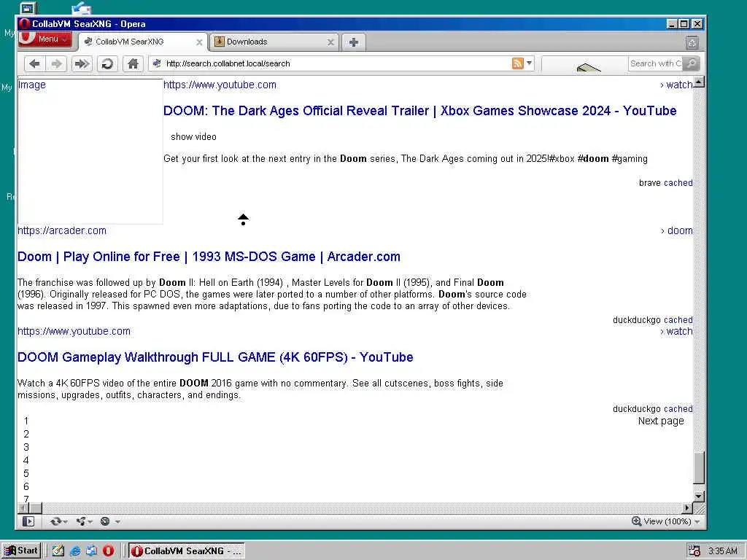Screen dimensions: 747x560
Task: Close the CollabVM SearXNG tab
Action: [x=199, y=42]
